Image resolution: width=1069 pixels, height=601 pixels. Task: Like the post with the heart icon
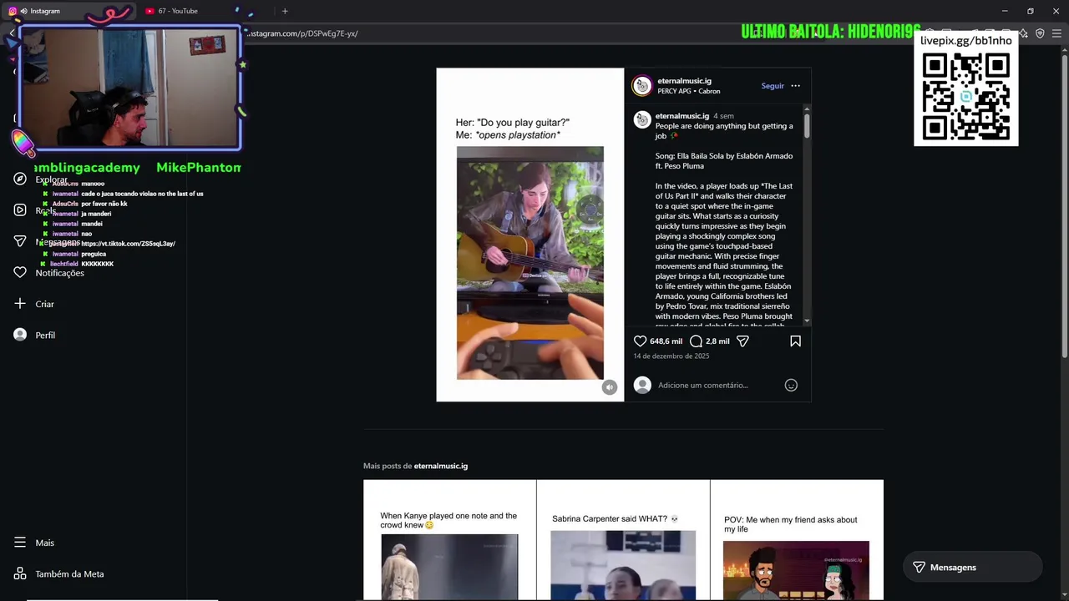(640, 341)
